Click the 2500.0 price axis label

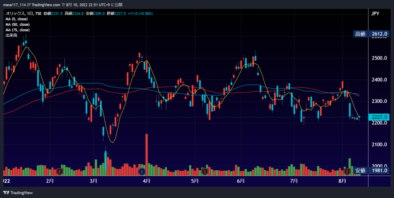coord(379,58)
